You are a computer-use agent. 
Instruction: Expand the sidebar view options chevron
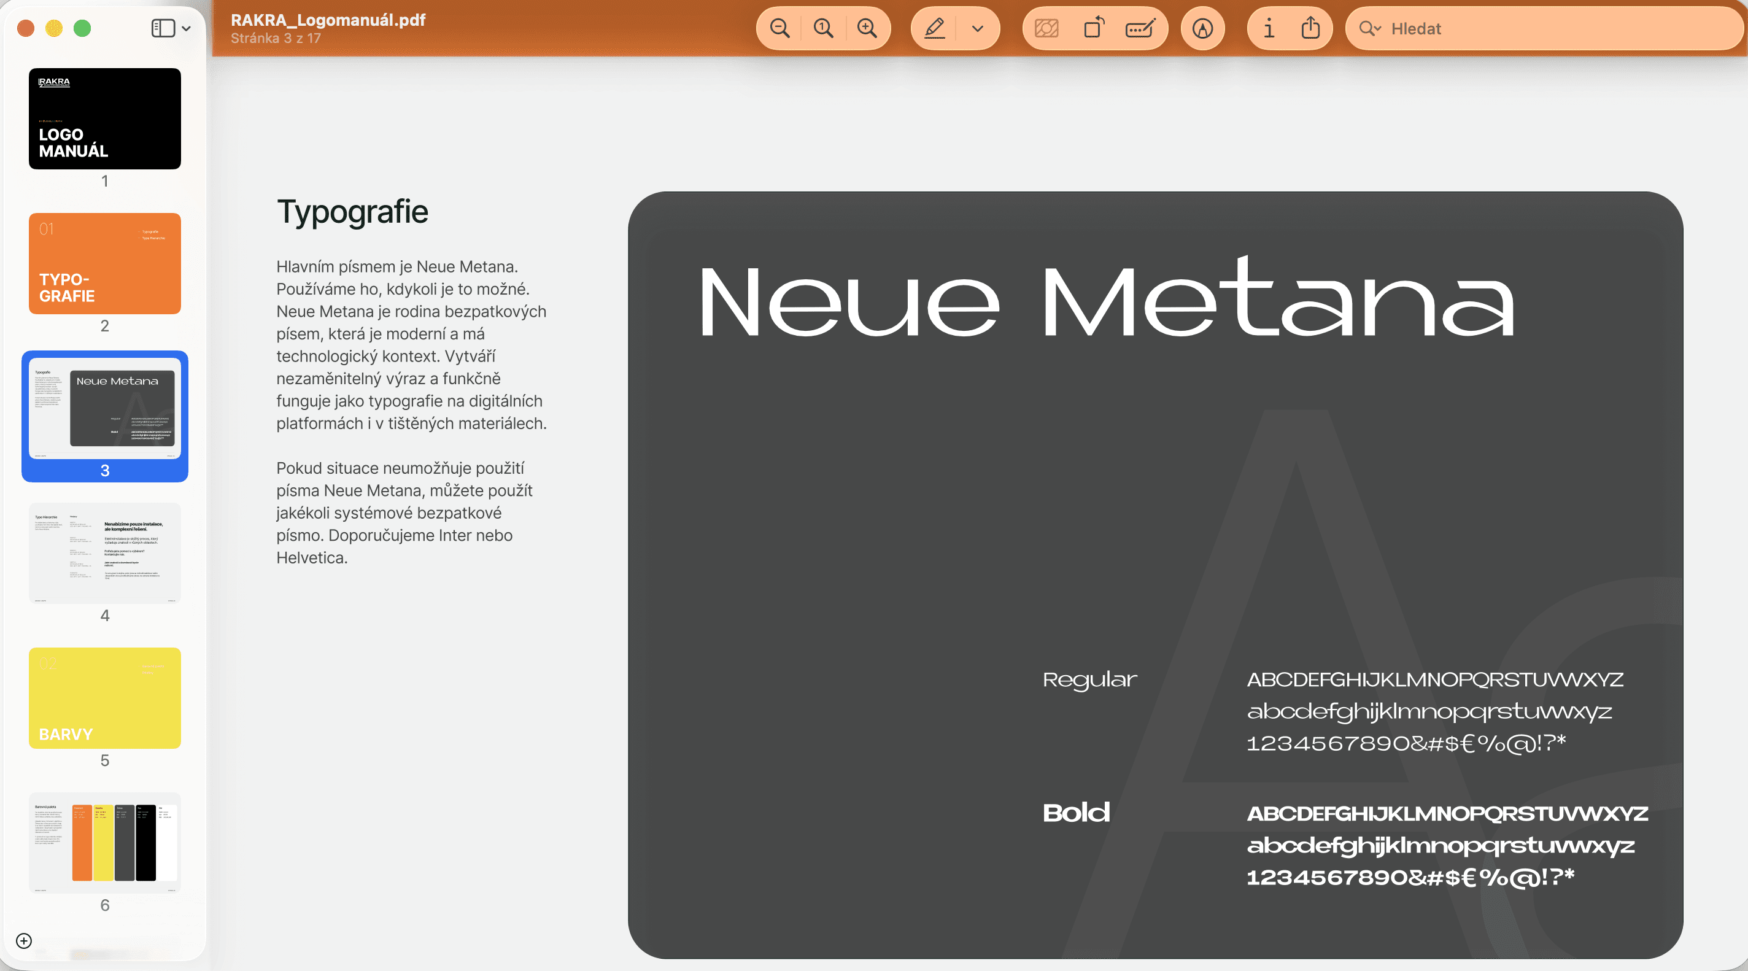click(187, 28)
